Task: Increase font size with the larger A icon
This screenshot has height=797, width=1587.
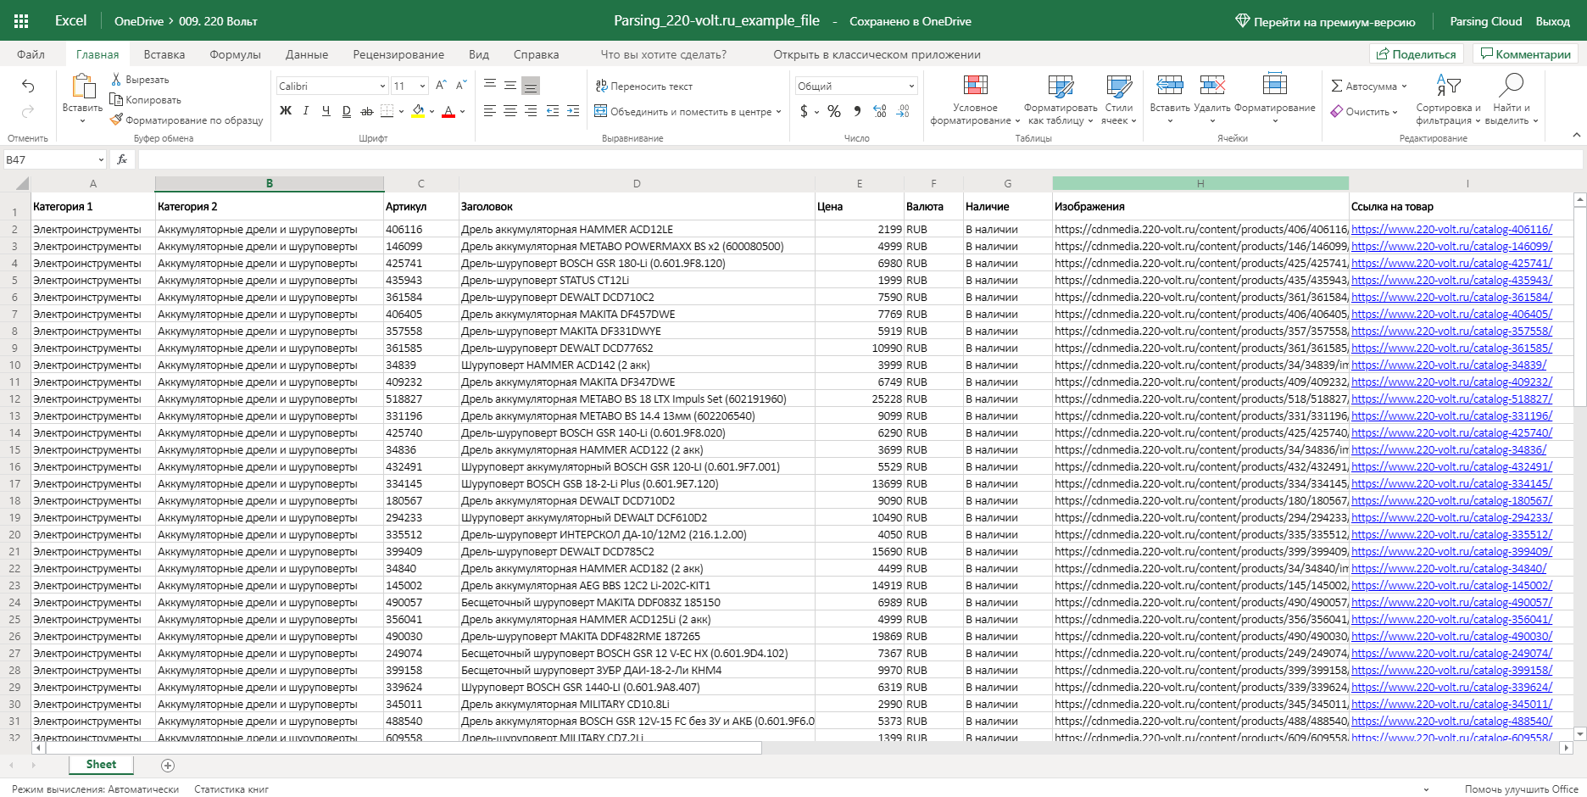Action: [x=441, y=86]
